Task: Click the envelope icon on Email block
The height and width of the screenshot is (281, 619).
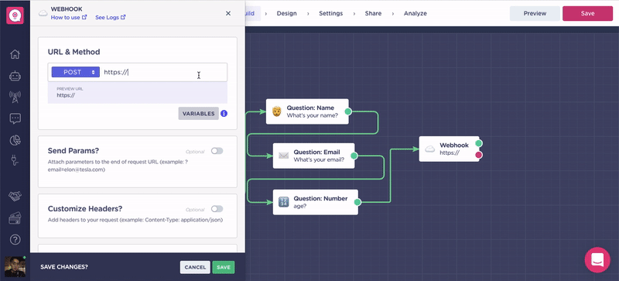Action: tap(283, 156)
